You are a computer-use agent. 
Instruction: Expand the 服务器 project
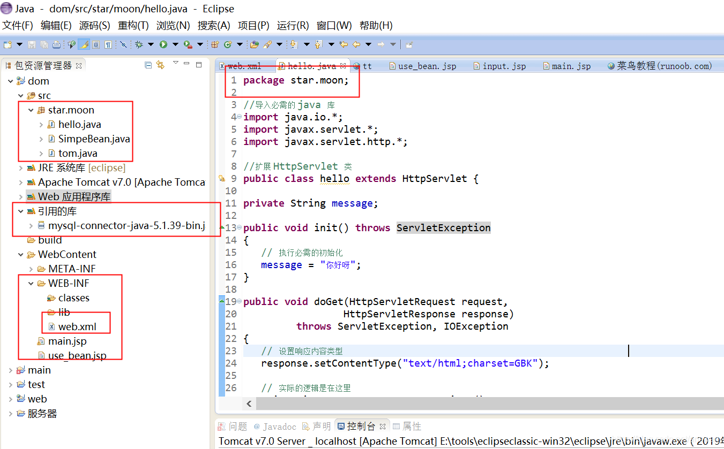(11, 414)
